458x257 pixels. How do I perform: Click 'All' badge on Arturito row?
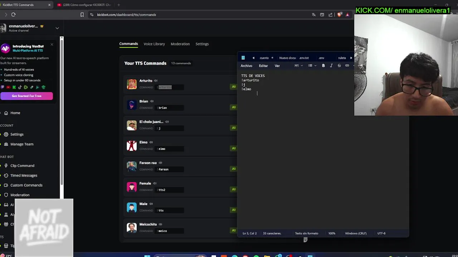(x=234, y=87)
